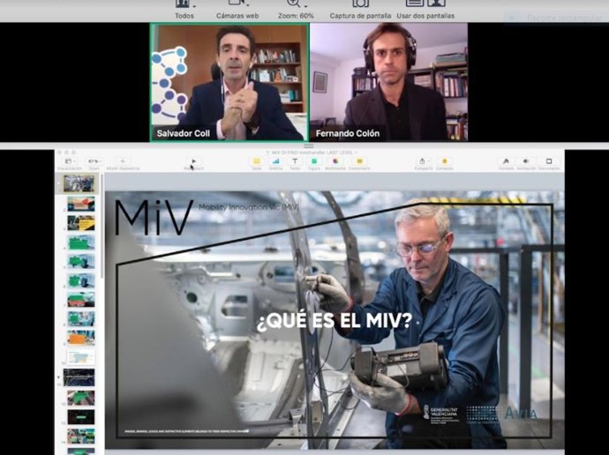Select slide 13 black thumbnail in the navigator

81,417
